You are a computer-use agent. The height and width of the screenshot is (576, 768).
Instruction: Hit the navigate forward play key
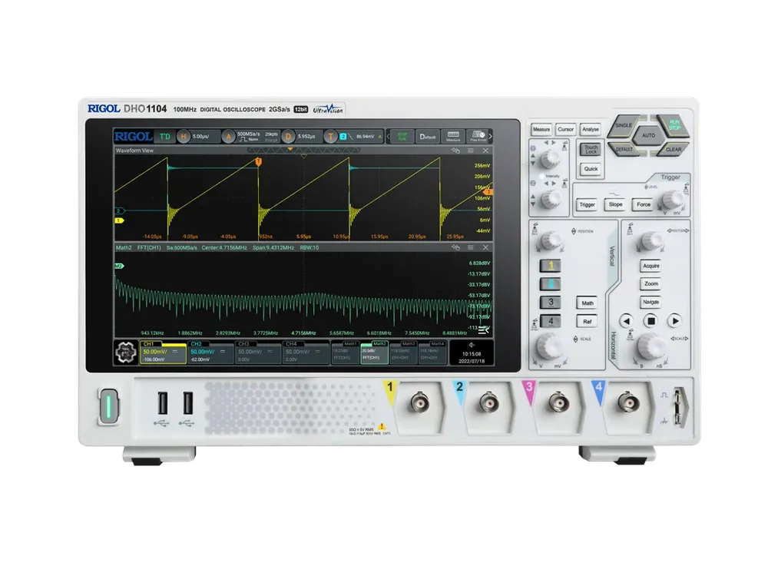click(x=675, y=321)
